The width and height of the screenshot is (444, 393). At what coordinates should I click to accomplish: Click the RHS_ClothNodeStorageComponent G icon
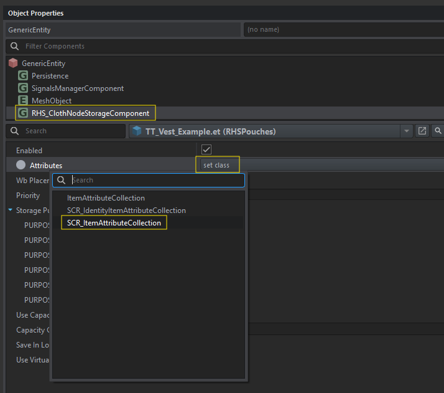pos(23,113)
